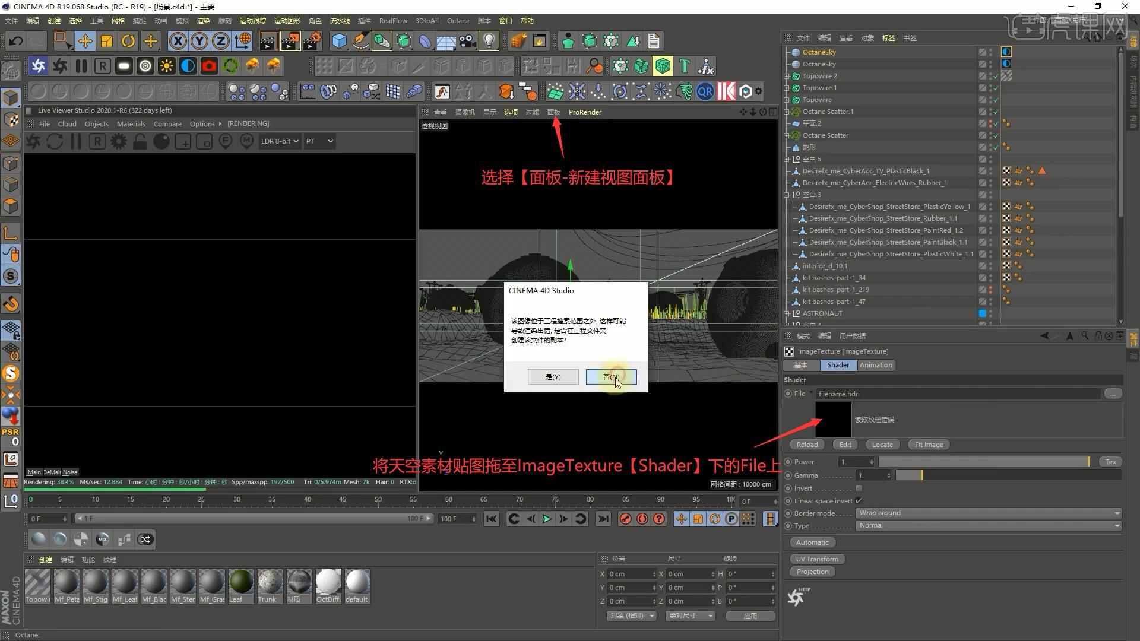
Task: Select the Move tool
Action: [85, 41]
